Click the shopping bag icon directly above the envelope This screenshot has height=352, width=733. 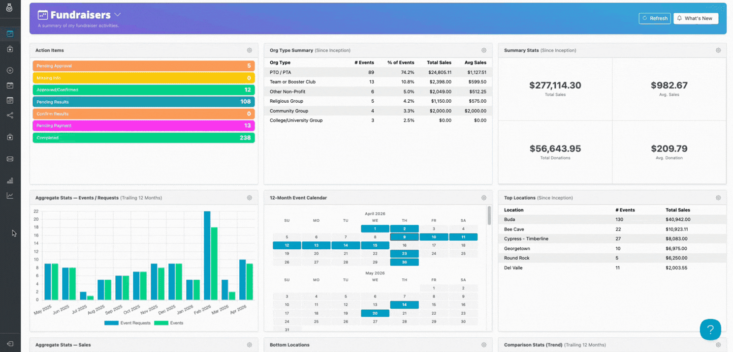coord(10,137)
